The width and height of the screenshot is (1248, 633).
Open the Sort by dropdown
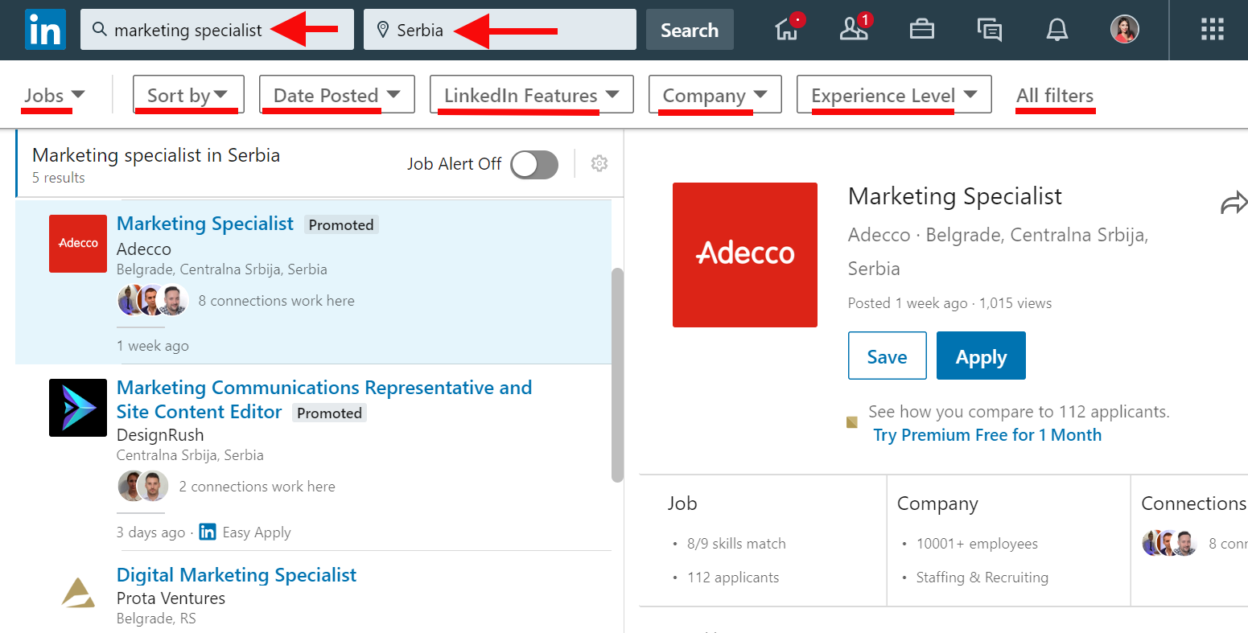188,95
